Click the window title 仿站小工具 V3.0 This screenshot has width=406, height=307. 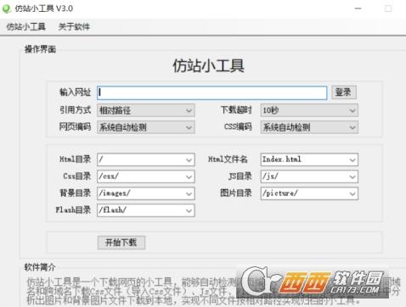coord(44,8)
